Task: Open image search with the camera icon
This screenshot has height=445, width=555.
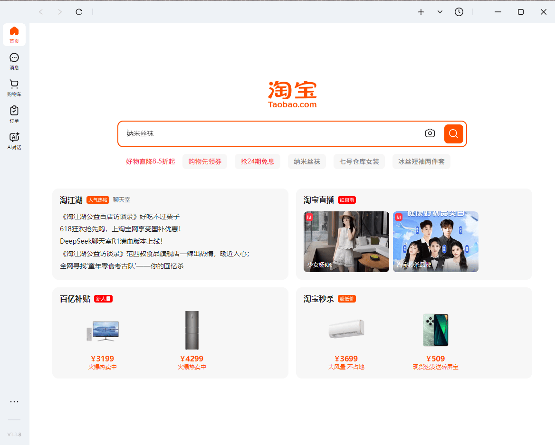Action: point(430,133)
